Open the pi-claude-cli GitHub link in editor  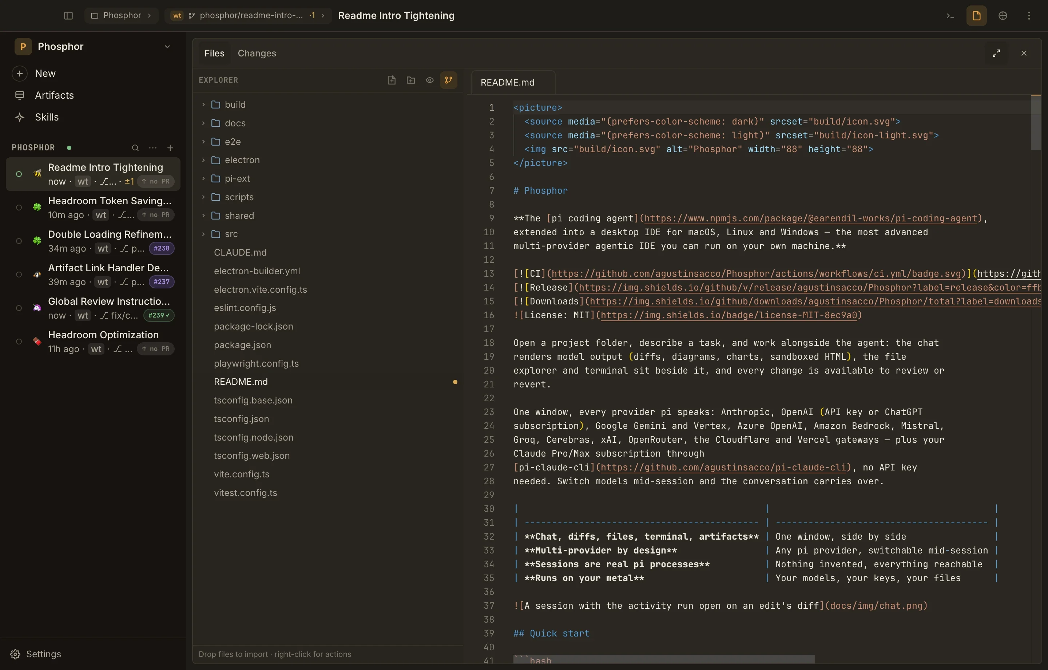tap(723, 468)
